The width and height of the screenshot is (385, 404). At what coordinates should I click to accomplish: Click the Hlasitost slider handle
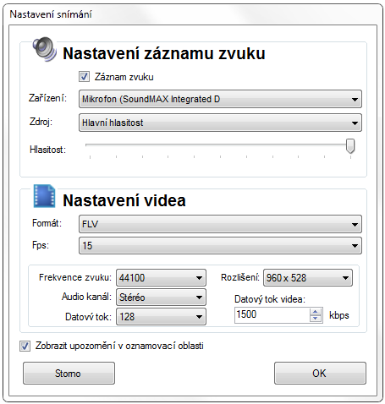350,146
